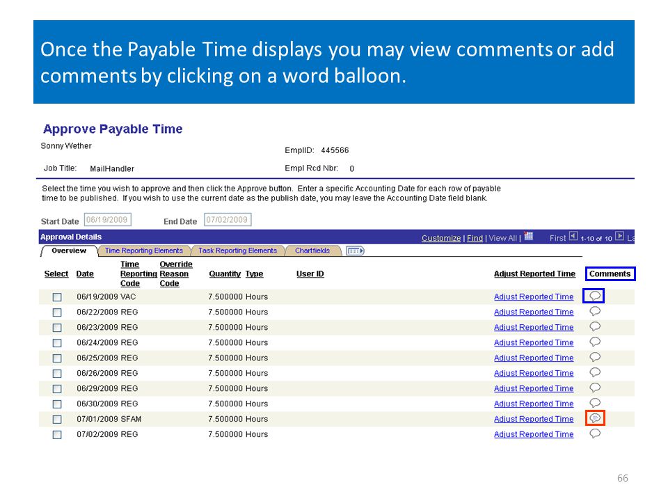Check the Select box for 06/19/2009
The image size is (668, 501).
[x=57, y=297]
